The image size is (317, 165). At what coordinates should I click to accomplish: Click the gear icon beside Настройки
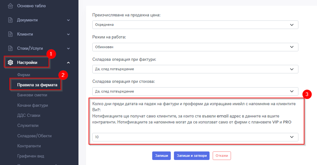(x=10, y=62)
